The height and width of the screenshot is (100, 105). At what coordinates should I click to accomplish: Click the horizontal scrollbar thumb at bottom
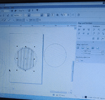(58, 92)
